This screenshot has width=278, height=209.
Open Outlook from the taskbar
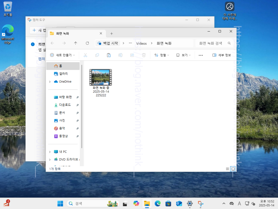pyautogui.click(x=179, y=204)
